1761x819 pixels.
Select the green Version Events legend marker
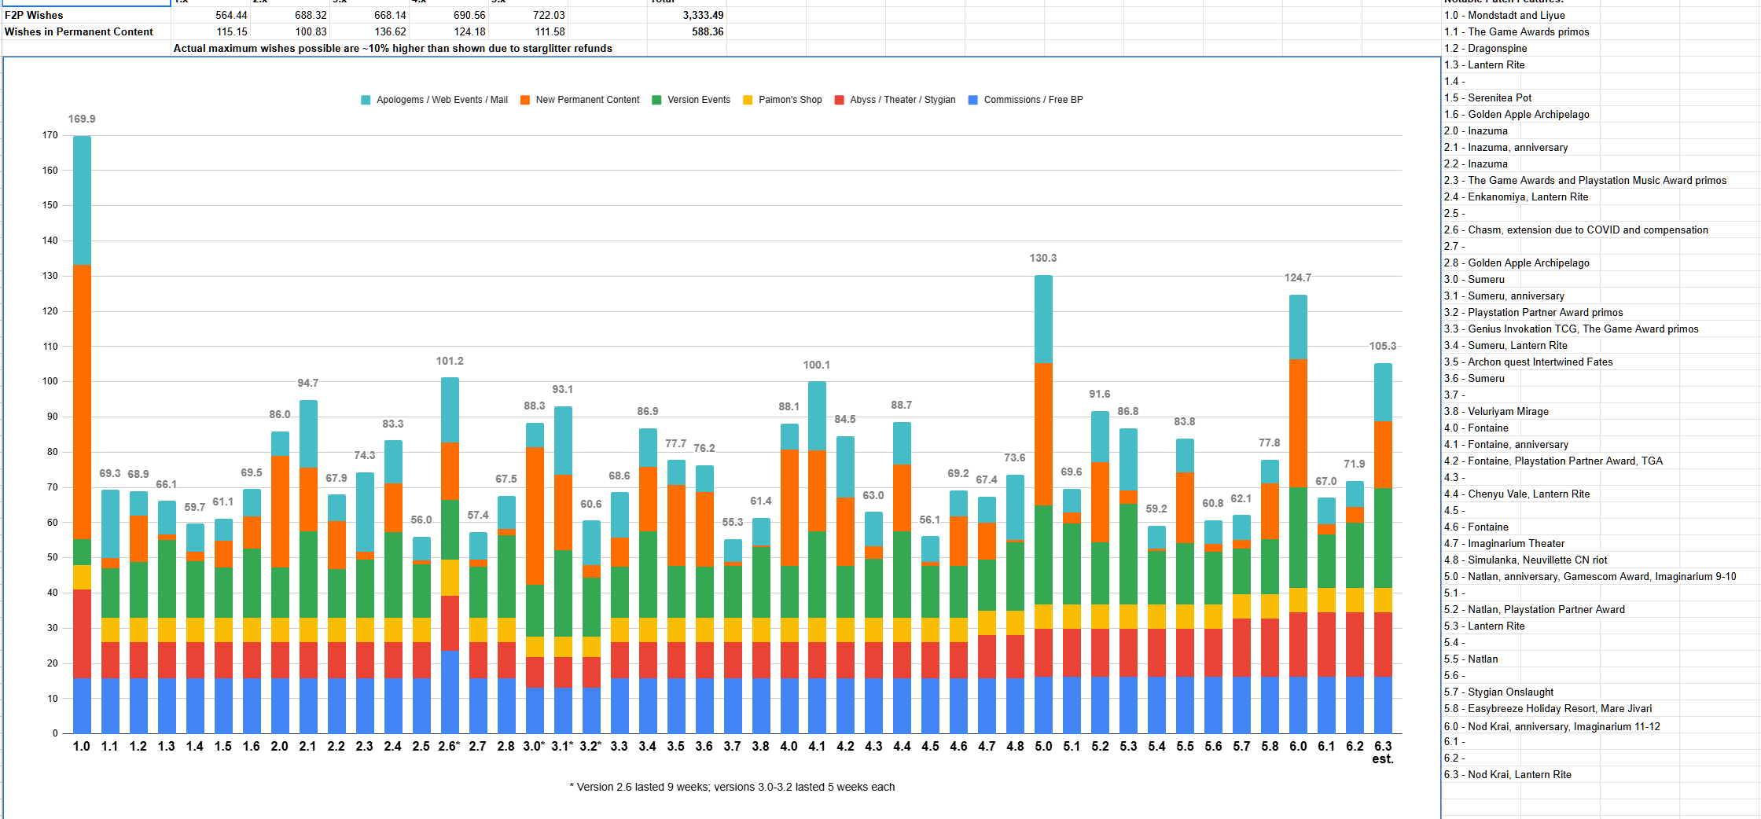pyautogui.click(x=656, y=100)
